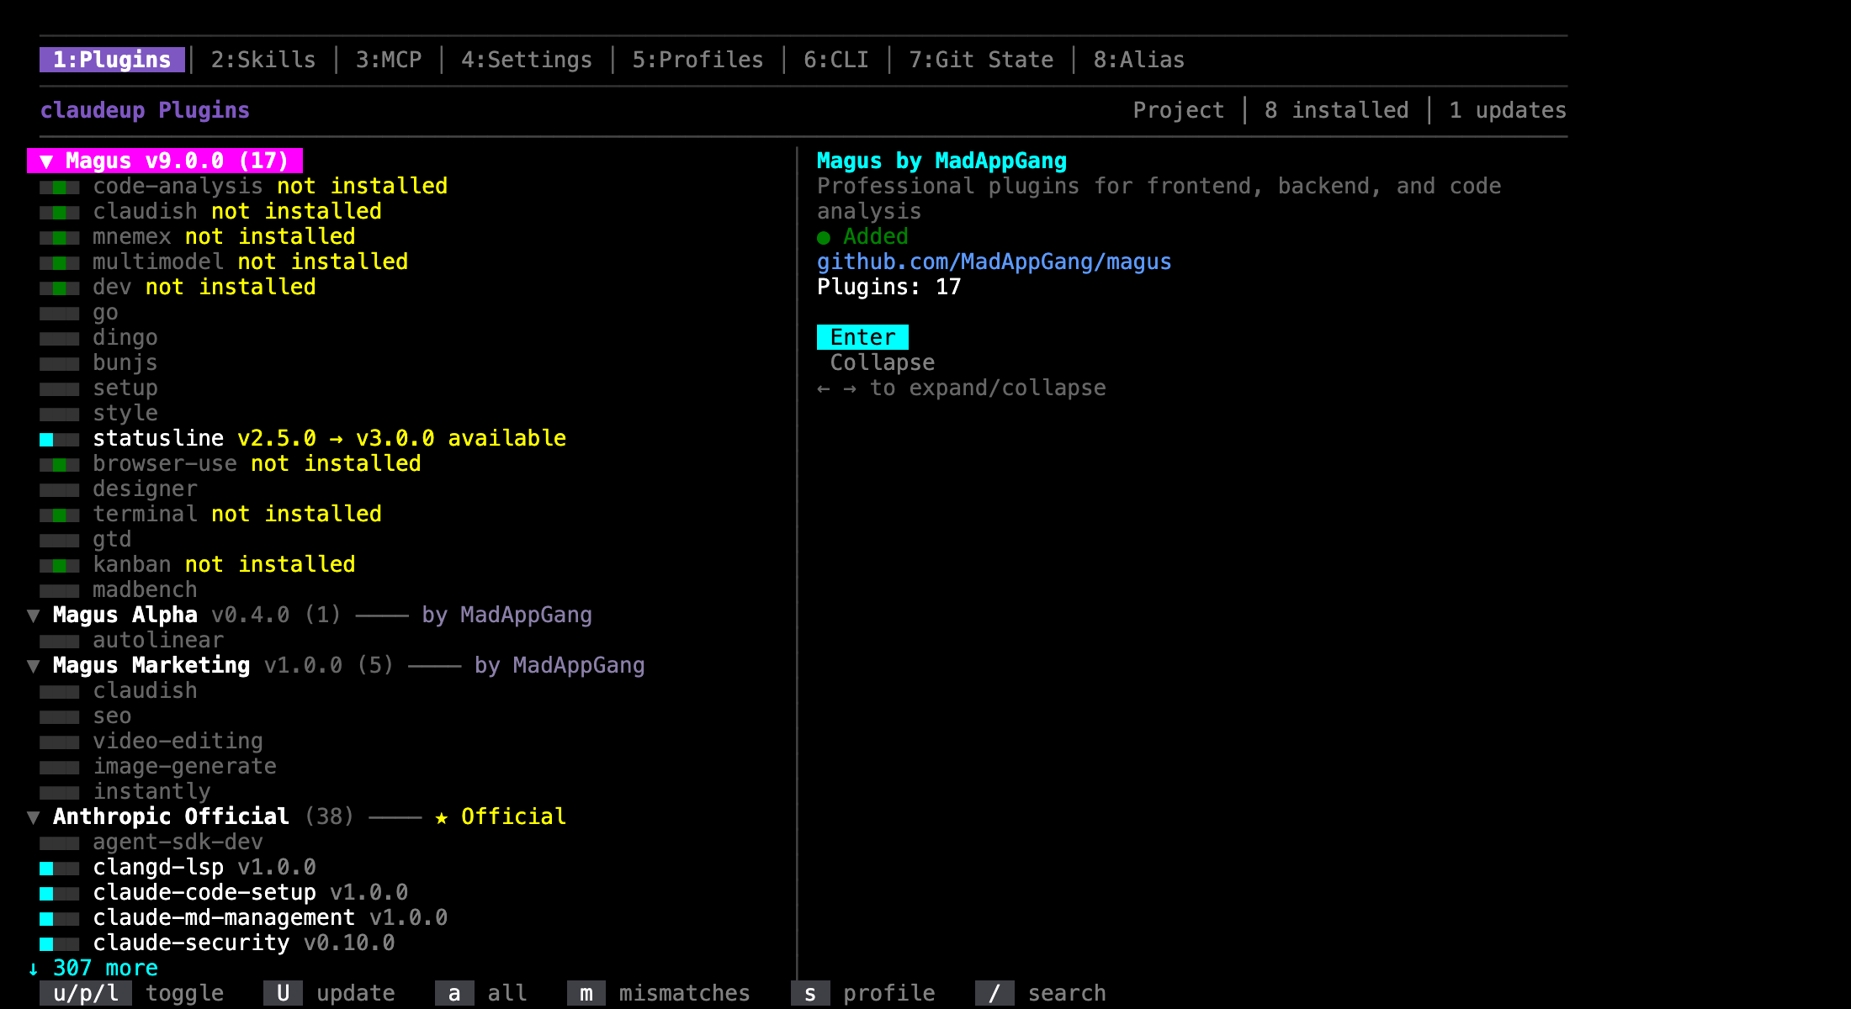The height and width of the screenshot is (1009, 1851).
Task: Open the 2:Skills tab
Action: coord(263,60)
